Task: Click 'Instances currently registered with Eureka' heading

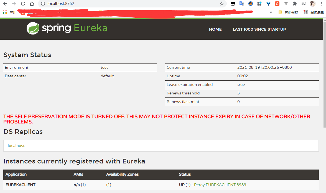Action: (74, 161)
